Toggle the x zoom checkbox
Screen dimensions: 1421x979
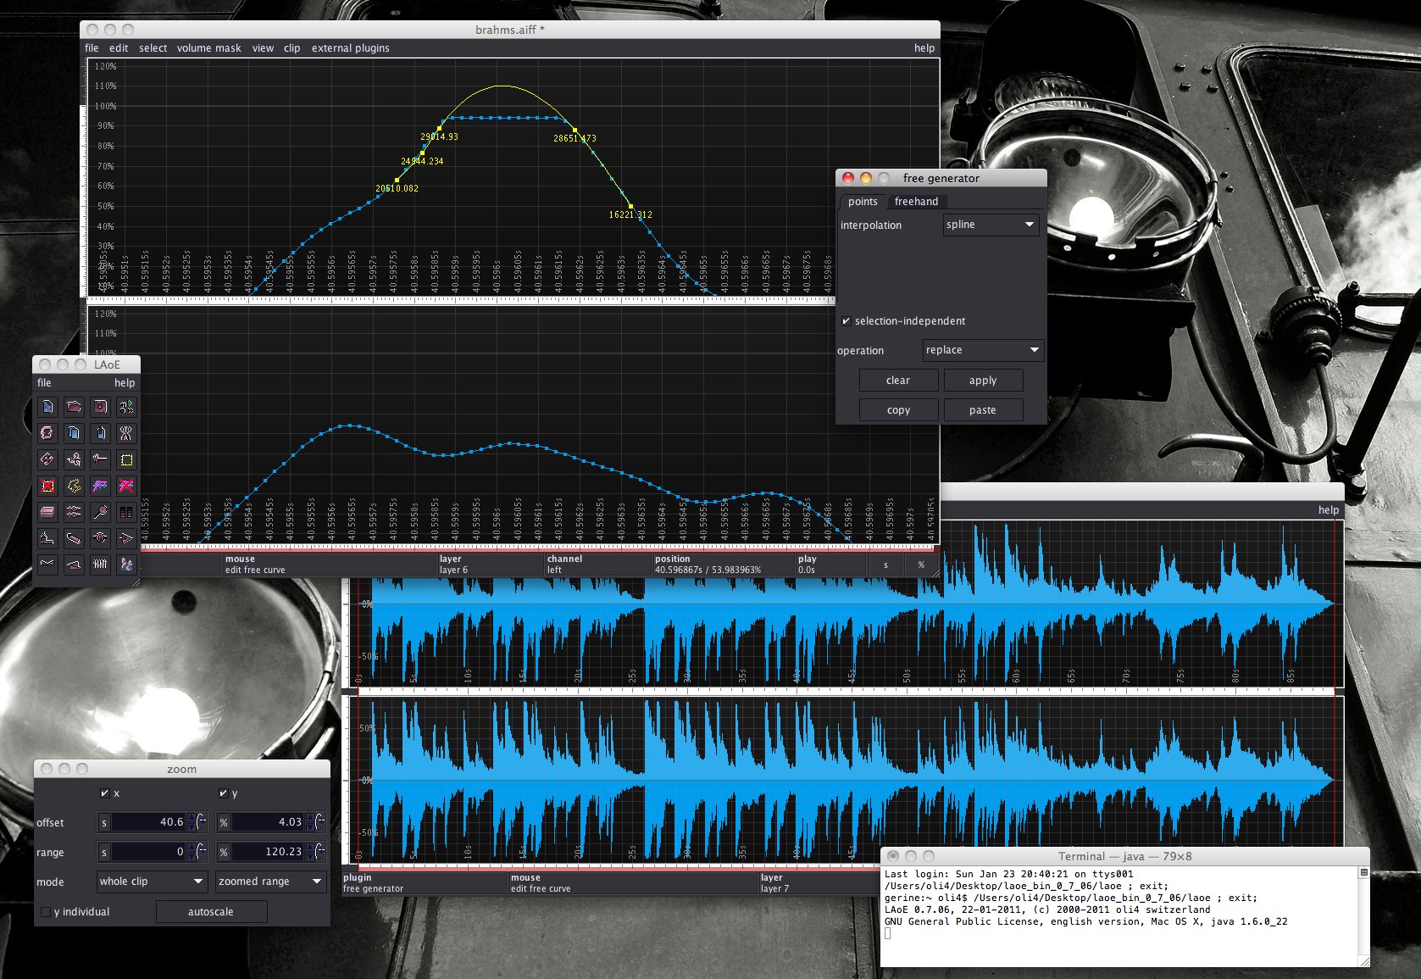[x=104, y=793]
